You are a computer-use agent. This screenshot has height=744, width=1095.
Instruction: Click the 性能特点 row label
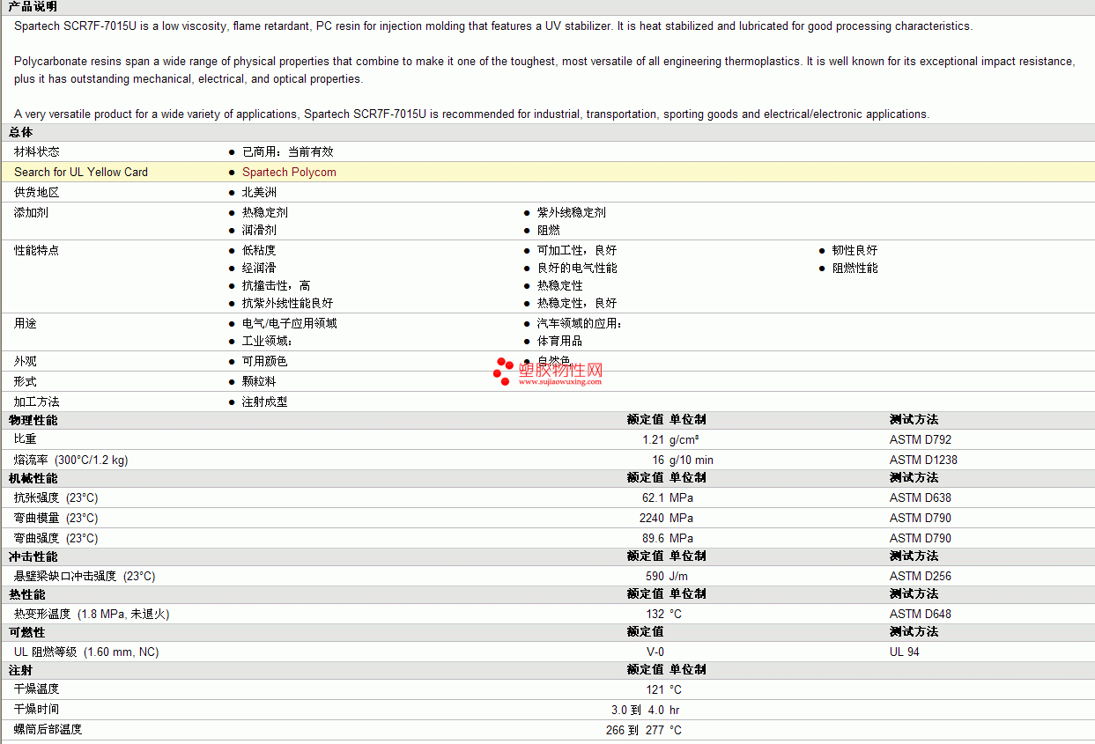coord(37,251)
